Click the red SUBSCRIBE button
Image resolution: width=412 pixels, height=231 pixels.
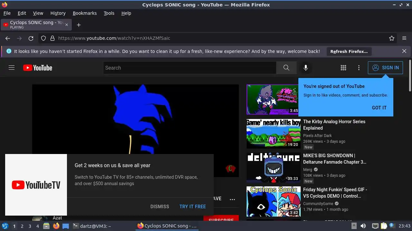pyautogui.click(x=221, y=218)
